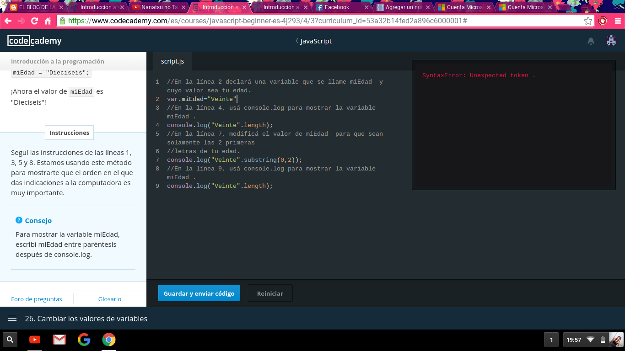Click the Instrucciones section label
Viewport: 625px width, 351px height.
click(69, 133)
